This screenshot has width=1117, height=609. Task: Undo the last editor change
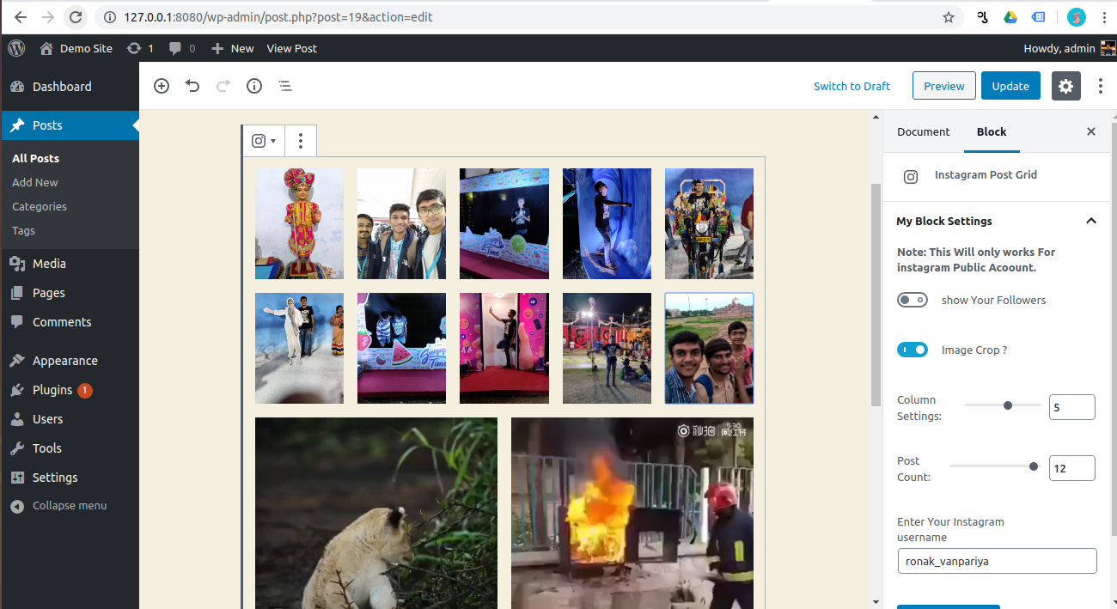[x=192, y=86]
